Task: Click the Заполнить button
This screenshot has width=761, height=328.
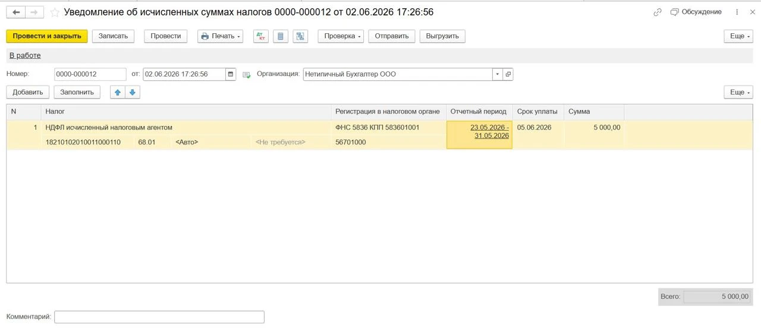Action: [77, 92]
